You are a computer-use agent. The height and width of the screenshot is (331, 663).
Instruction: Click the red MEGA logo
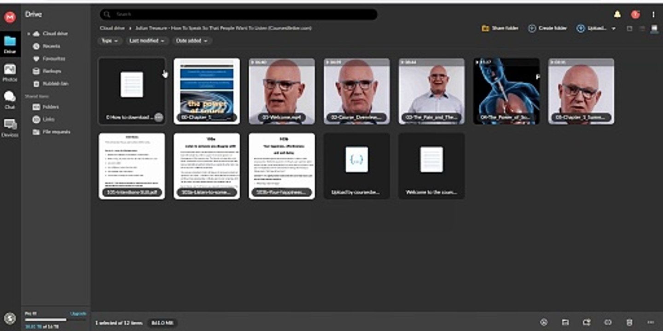(x=10, y=17)
